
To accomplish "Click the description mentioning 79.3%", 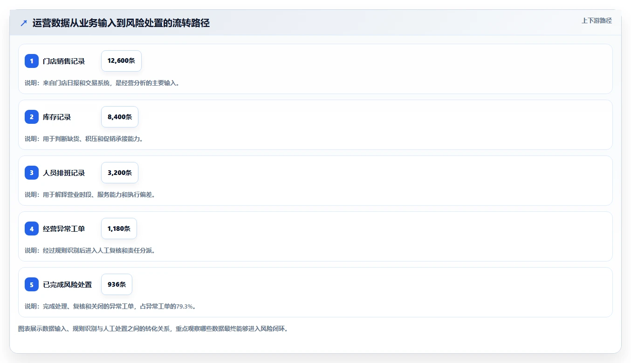I will (x=110, y=306).
